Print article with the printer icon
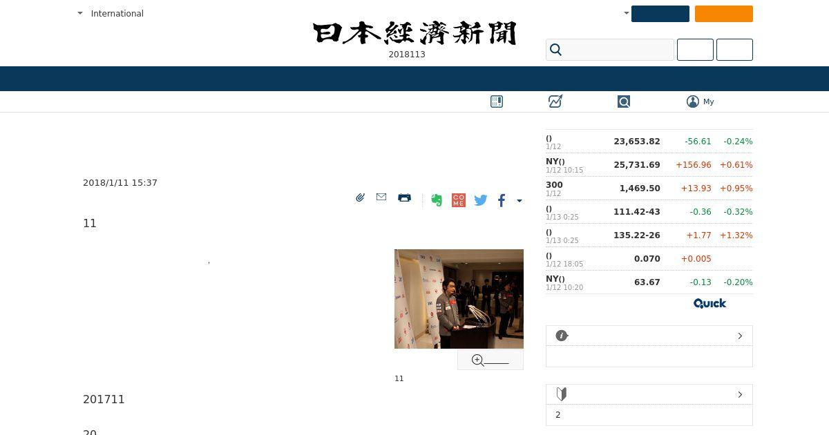Viewport: 829px width, 435px height. pos(404,197)
